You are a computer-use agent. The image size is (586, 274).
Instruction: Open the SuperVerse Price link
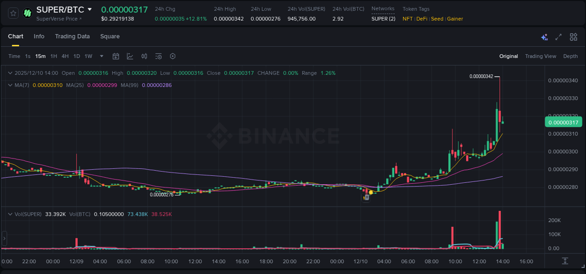pos(58,19)
